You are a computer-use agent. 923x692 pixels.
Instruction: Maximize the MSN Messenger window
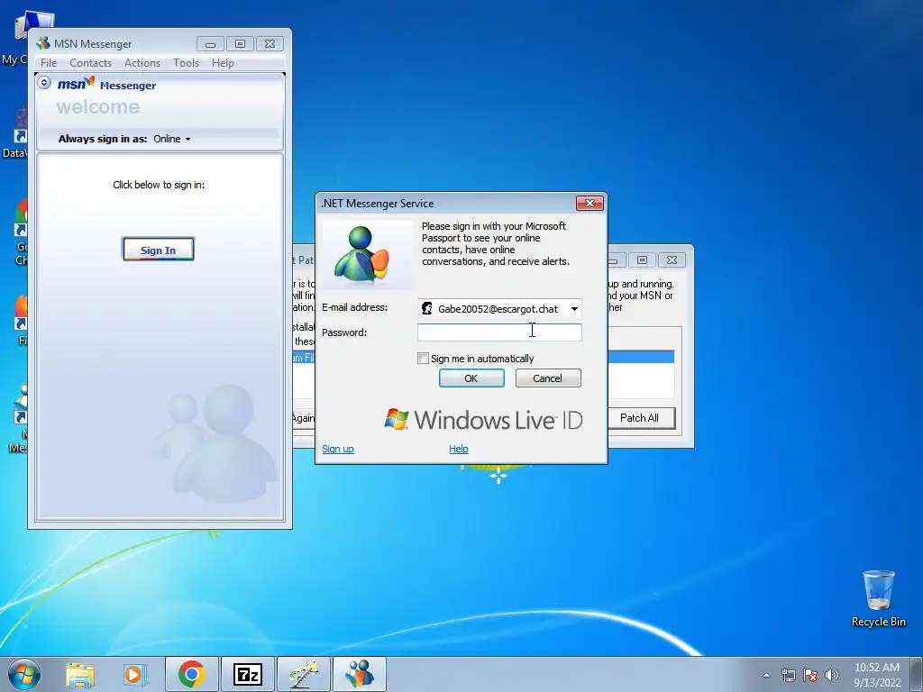(240, 44)
